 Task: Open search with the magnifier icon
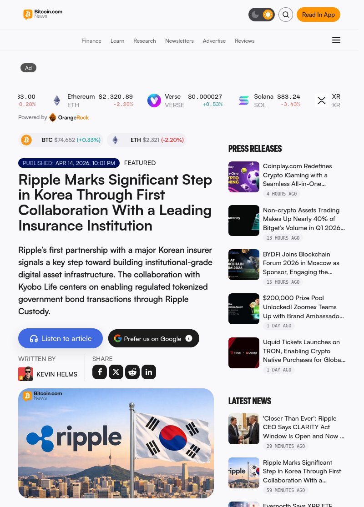click(x=285, y=15)
